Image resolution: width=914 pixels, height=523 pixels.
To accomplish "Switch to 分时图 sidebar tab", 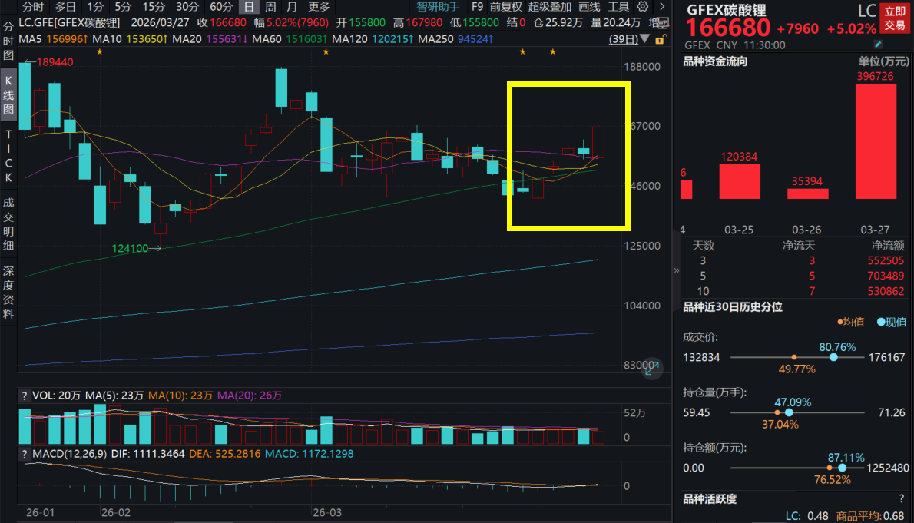I will coord(8,41).
